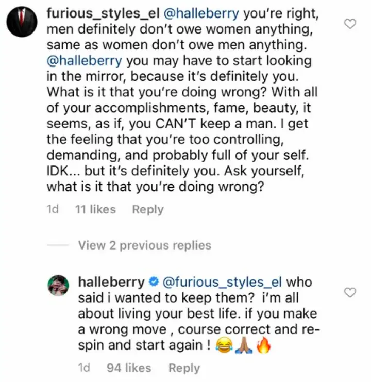The width and height of the screenshot is (371, 382).
Task: Open the @furious_styles_el mention in halleberry's reply
Action: 223,283
